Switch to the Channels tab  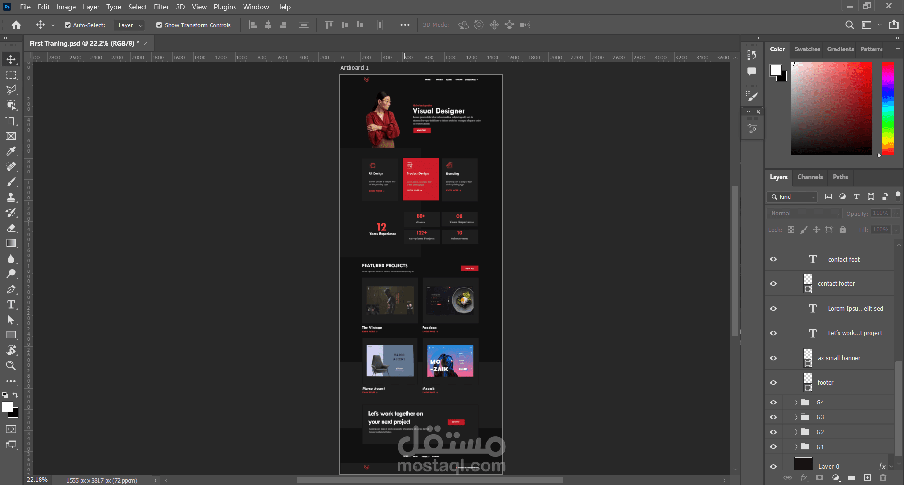(x=810, y=177)
